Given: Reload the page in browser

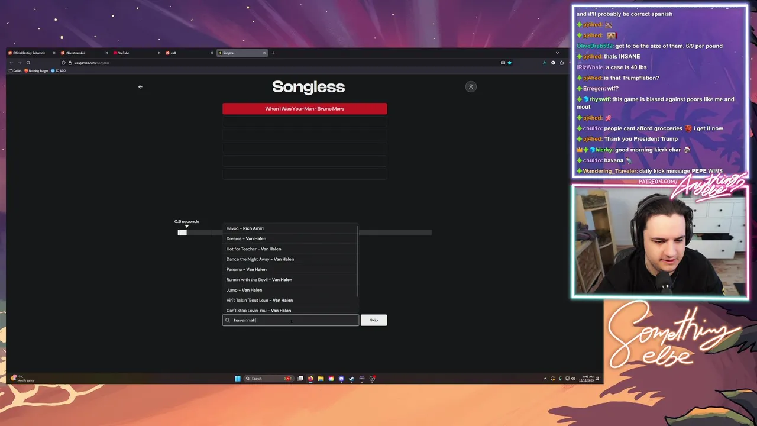Looking at the screenshot, I should pyautogui.click(x=28, y=63).
